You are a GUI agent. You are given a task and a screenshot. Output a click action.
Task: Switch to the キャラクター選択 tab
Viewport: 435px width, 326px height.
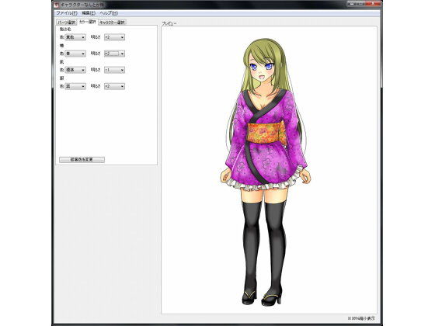[113, 23]
